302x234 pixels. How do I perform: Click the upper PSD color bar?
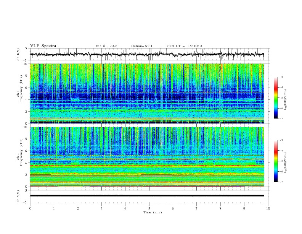276,98
